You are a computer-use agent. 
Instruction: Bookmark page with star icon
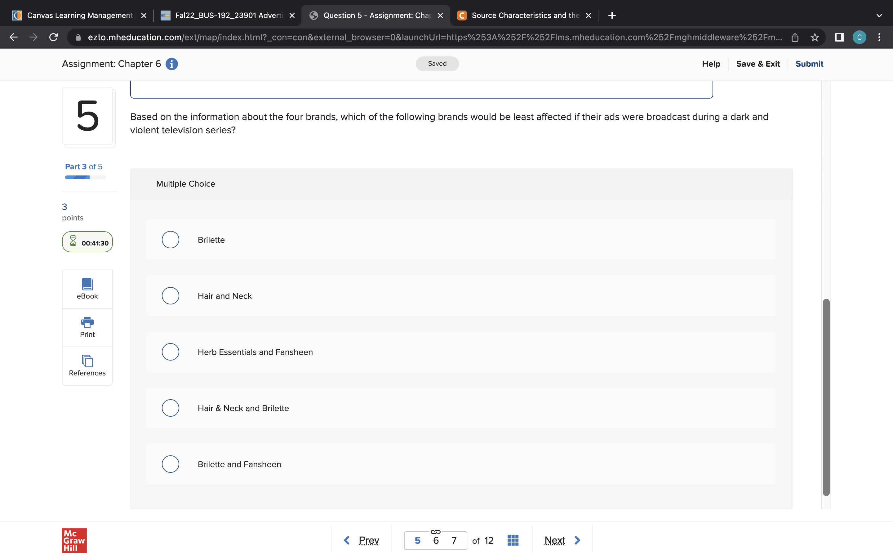coord(815,37)
